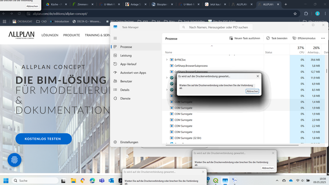Go back in the browser
329x185 pixels.
point(4,14)
